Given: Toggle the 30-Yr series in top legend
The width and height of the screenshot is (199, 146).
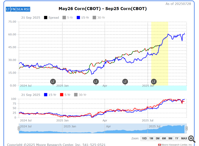Looking at the screenshot, I should point(99,18).
